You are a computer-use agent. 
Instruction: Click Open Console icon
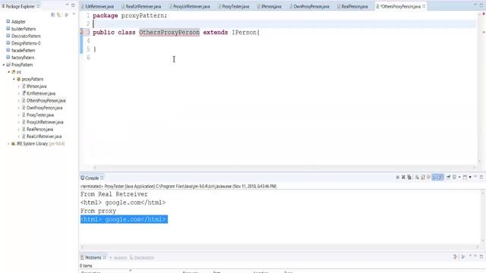(465, 177)
